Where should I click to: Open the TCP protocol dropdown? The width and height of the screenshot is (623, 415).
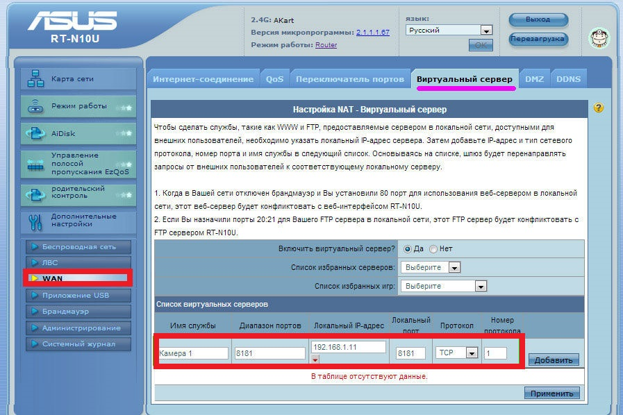456,353
